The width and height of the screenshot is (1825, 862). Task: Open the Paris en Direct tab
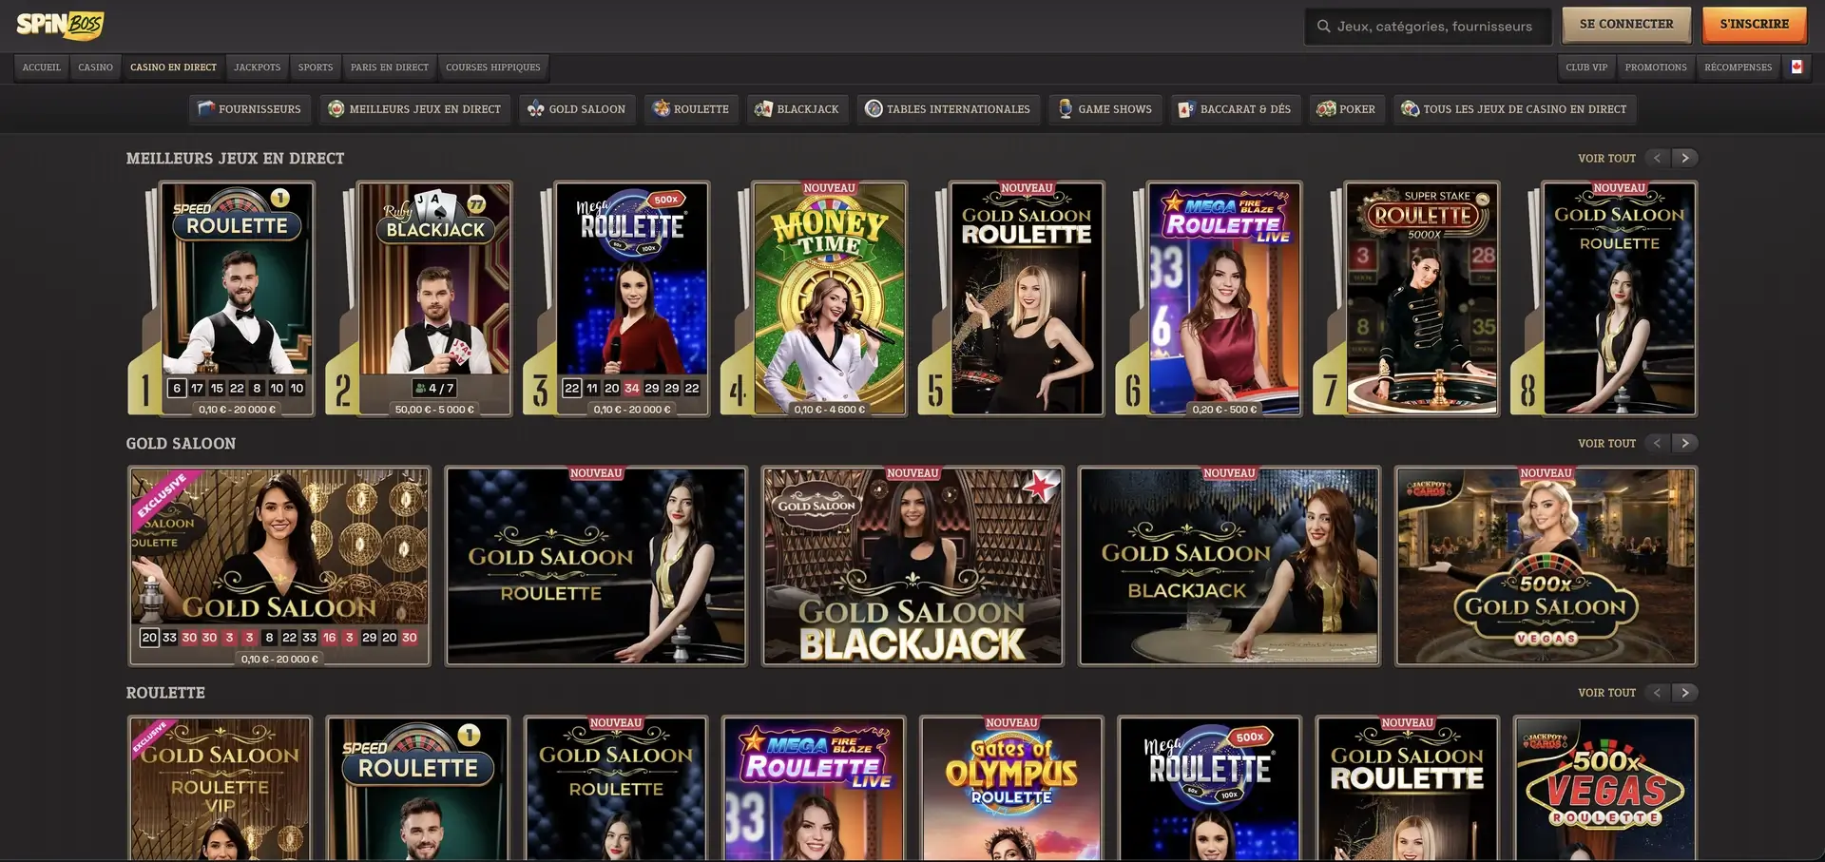(390, 67)
